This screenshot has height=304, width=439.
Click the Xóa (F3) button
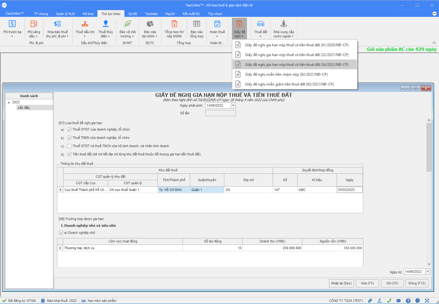[x=367, y=283]
